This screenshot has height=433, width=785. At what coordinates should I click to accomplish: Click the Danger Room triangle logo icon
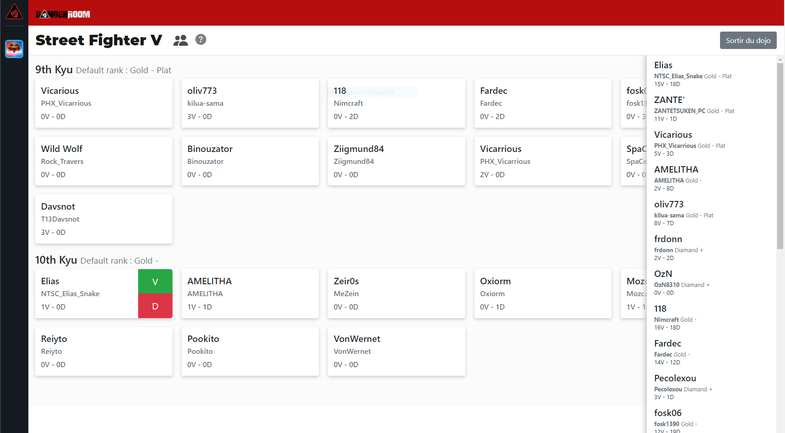tap(14, 12)
